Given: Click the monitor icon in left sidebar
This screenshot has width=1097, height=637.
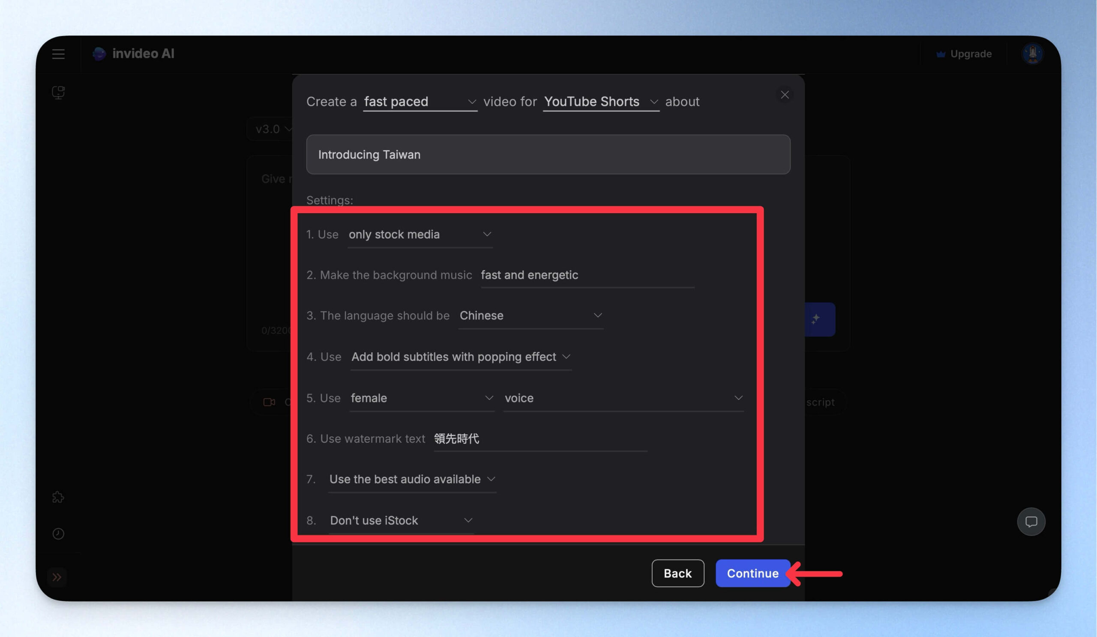Looking at the screenshot, I should pyautogui.click(x=58, y=92).
